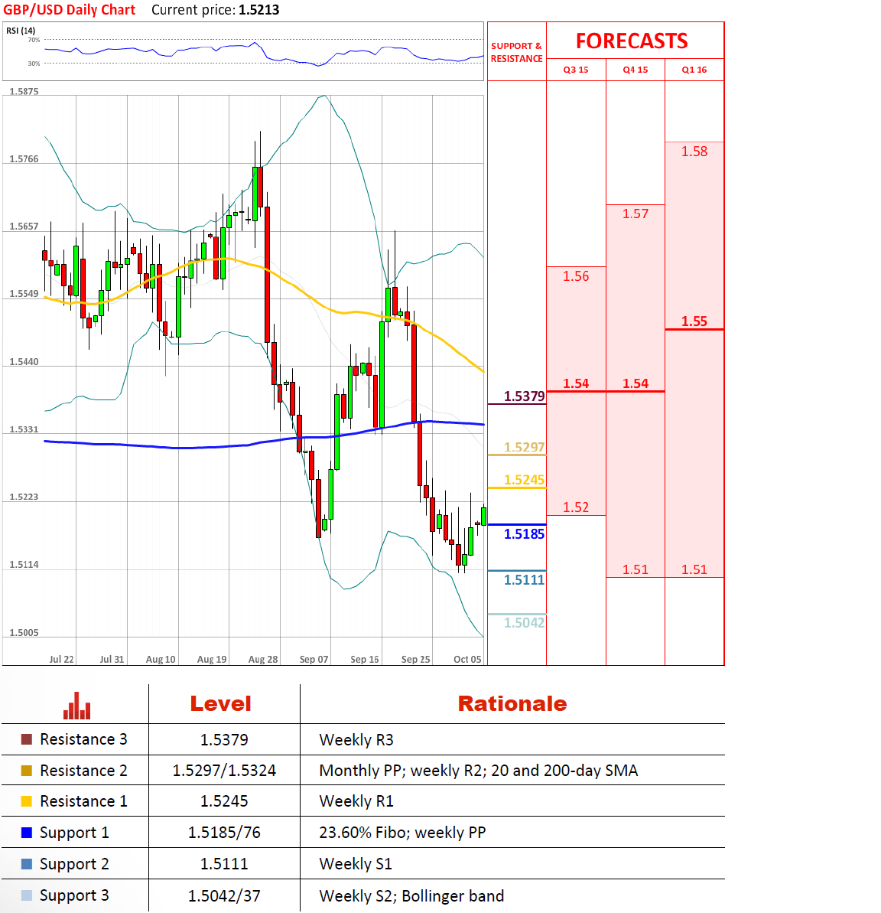Select the Resistance 1 row label
This screenshot has height=913, width=881.
(83, 801)
